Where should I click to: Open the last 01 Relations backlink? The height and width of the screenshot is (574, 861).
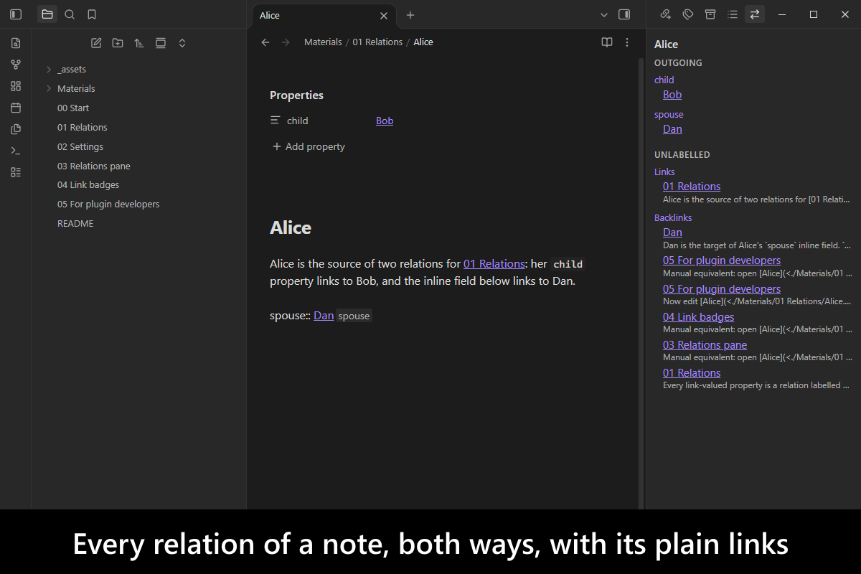click(692, 373)
